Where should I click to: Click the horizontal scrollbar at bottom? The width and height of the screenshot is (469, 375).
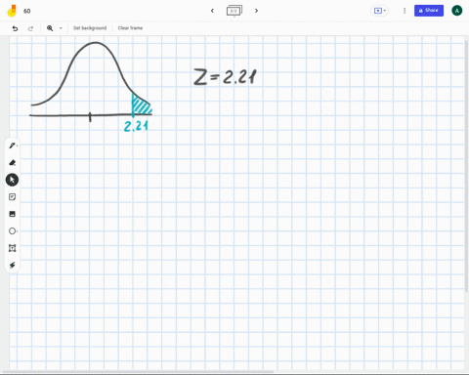pyautogui.click(x=139, y=371)
